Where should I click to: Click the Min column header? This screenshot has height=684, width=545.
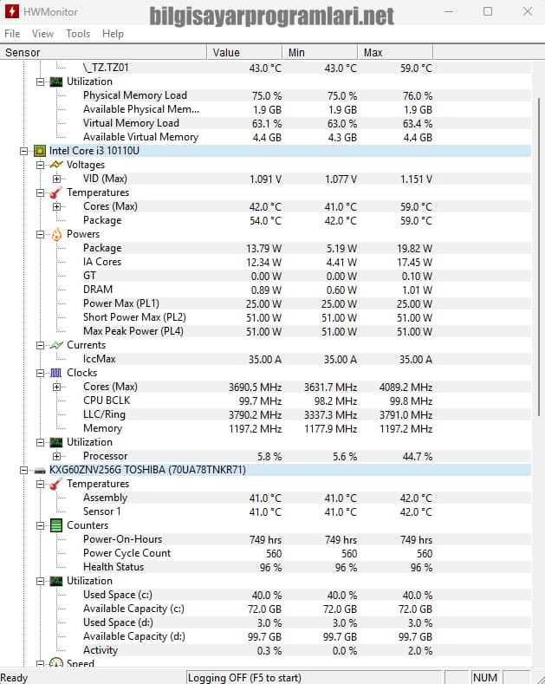click(320, 52)
